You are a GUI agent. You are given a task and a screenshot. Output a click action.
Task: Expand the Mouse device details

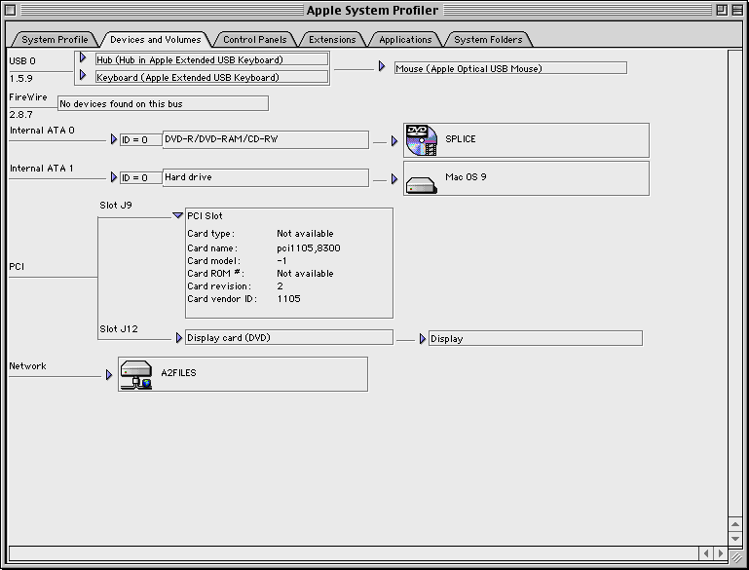pos(382,66)
